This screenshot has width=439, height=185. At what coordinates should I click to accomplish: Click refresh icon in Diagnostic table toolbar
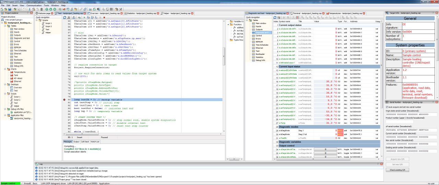pyautogui.click(x=275, y=17)
